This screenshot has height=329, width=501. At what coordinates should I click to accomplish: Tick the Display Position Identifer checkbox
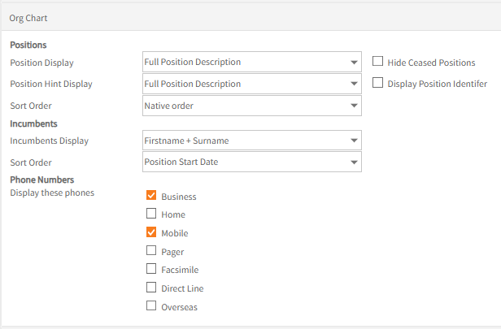tap(378, 83)
